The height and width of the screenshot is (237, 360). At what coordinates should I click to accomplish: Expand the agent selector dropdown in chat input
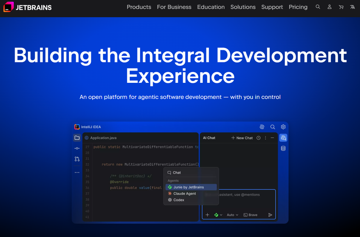(x=218, y=215)
